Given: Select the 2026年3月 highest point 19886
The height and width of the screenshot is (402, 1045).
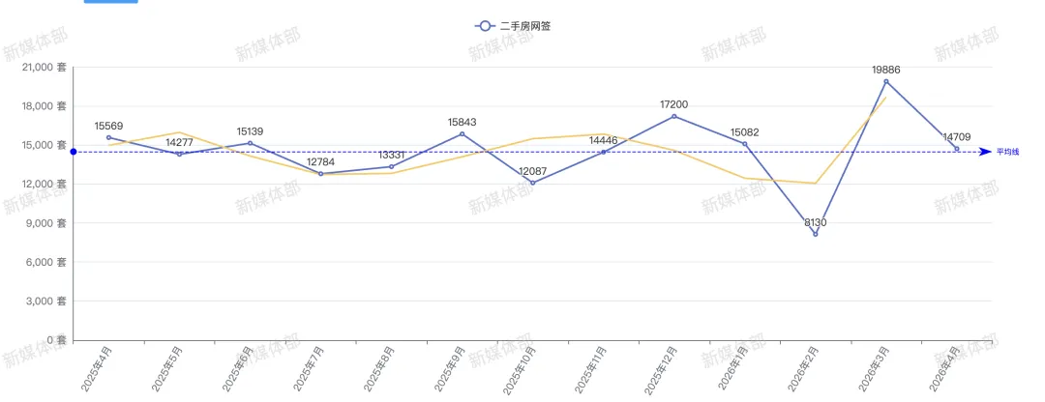Looking at the screenshot, I should pos(885,81).
